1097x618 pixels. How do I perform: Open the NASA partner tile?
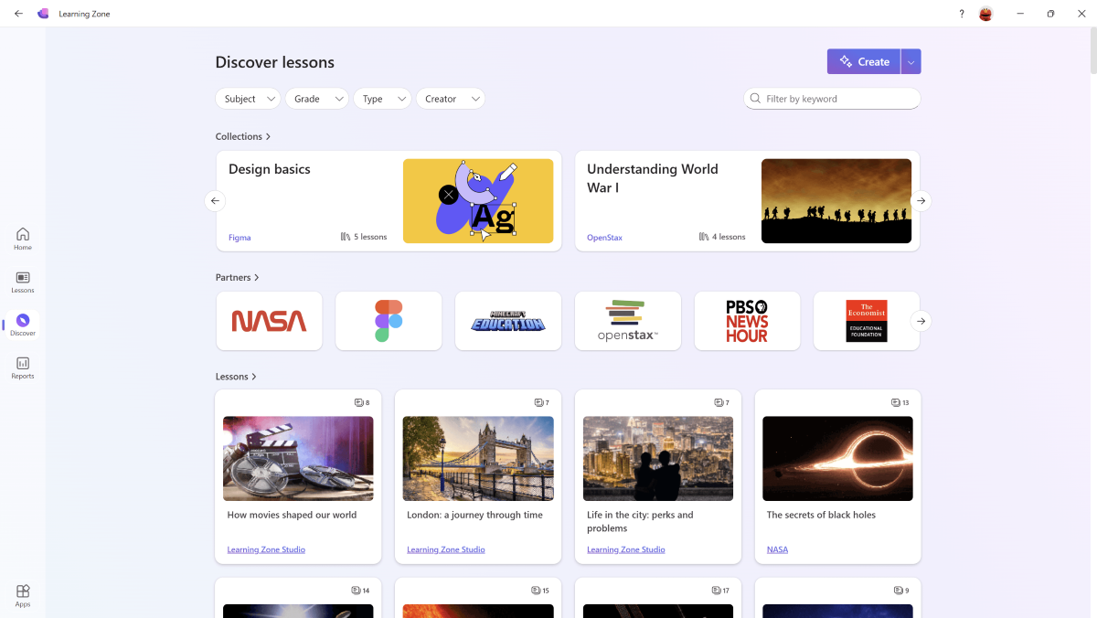click(x=269, y=321)
